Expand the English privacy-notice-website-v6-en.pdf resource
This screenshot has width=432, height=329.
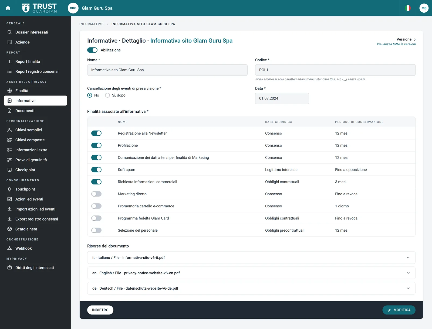tap(251, 273)
